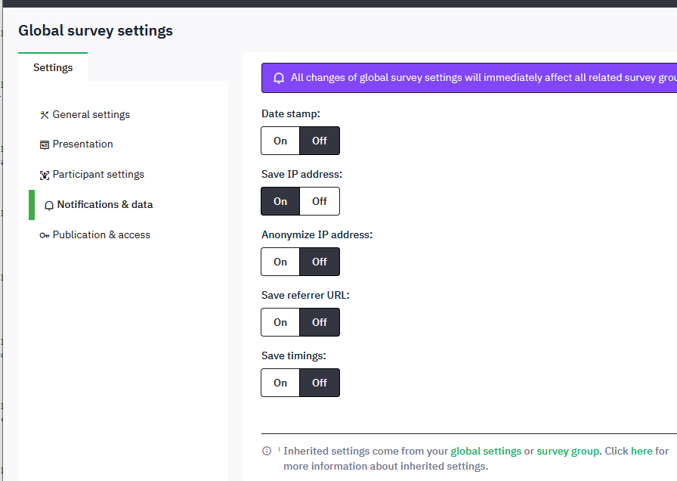Image resolution: width=677 pixels, height=481 pixels.
Task: Open Publication & access section
Action: pos(101,235)
